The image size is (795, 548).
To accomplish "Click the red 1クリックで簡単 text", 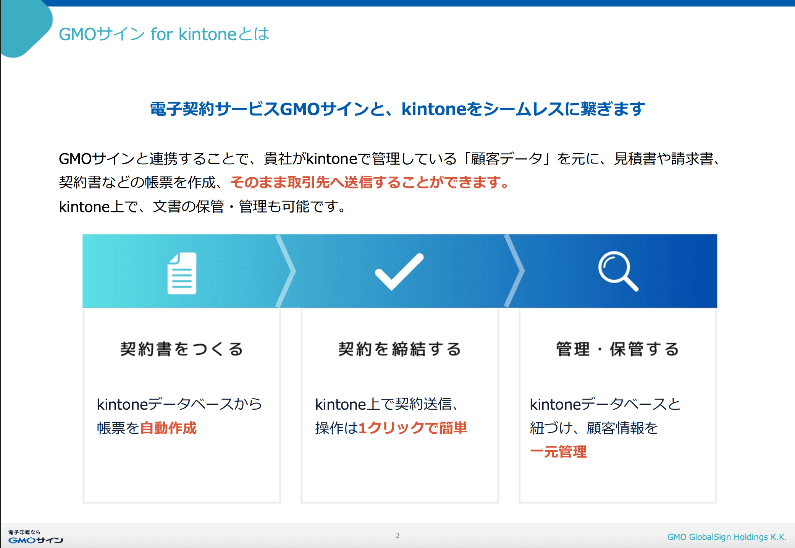I will tap(413, 428).
